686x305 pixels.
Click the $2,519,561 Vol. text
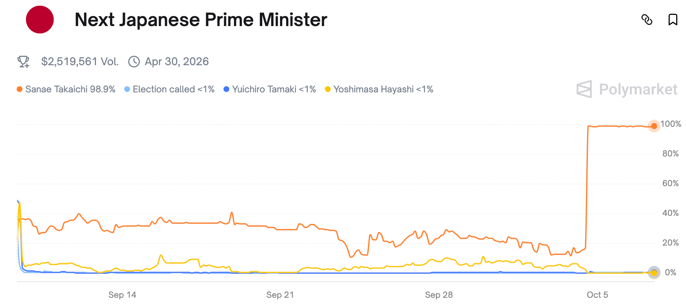click(80, 62)
